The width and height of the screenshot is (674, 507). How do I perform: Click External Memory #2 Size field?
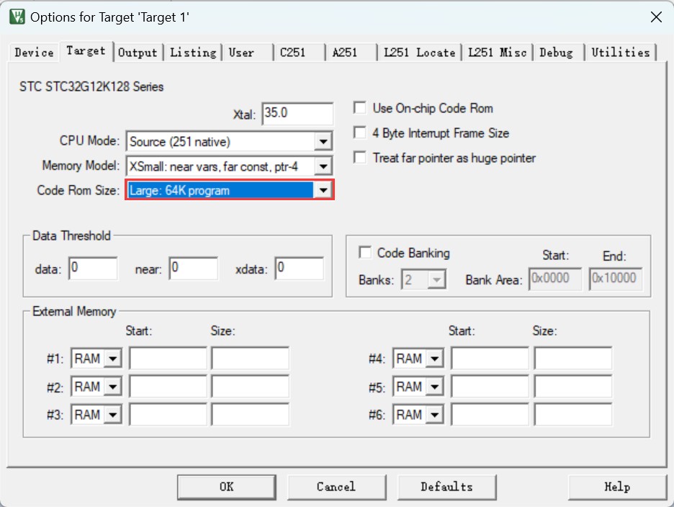(x=250, y=387)
